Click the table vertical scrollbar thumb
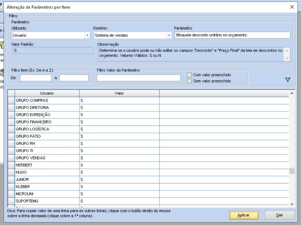301x225 pixels. point(292,171)
